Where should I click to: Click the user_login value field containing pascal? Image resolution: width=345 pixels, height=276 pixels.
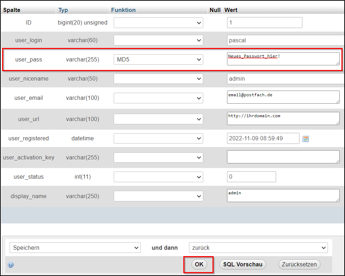click(284, 40)
